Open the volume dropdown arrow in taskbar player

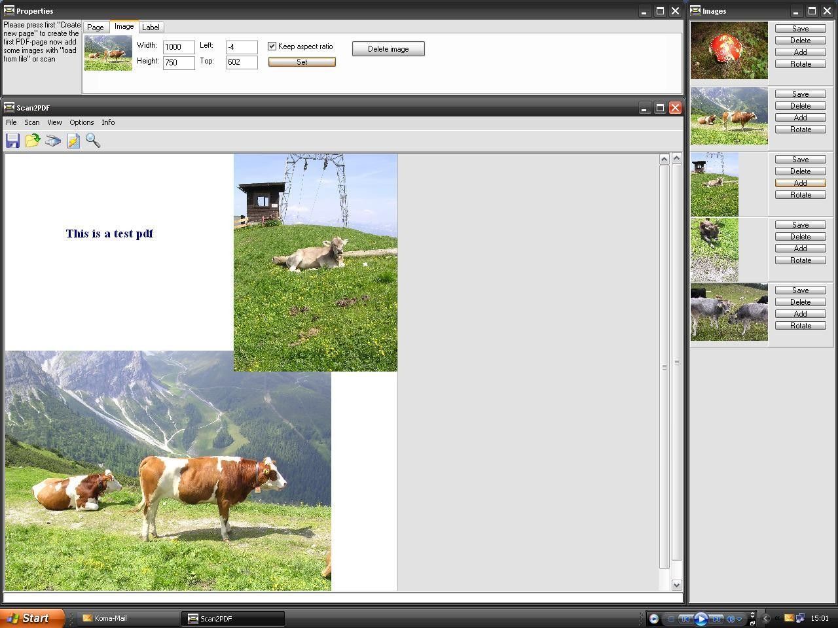coord(738,619)
